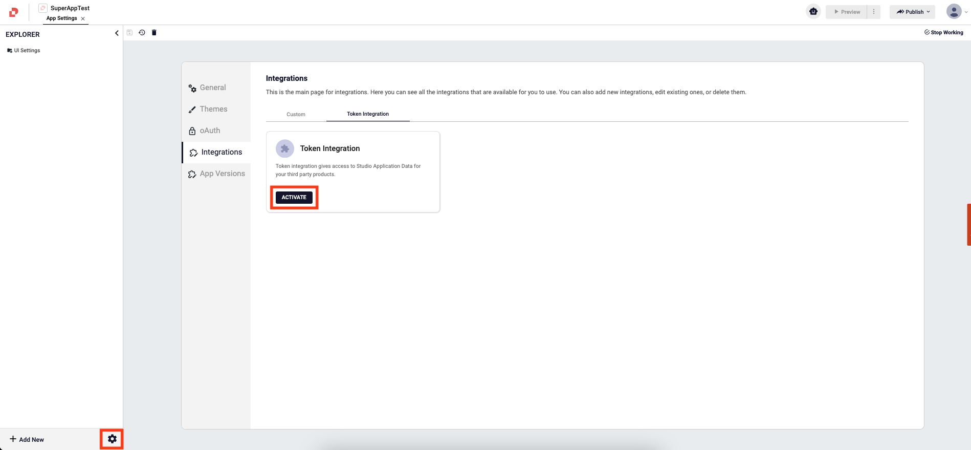971x450 pixels.
Task: Click the SuperAppTest app icon thumbnail
Action: [x=43, y=8]
